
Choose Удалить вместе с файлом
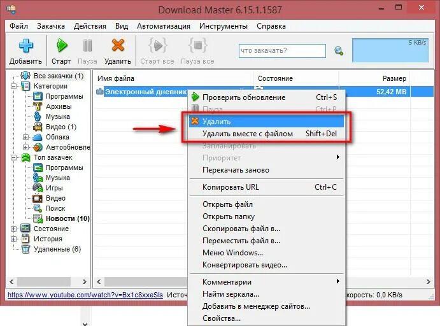pos(266,134)
